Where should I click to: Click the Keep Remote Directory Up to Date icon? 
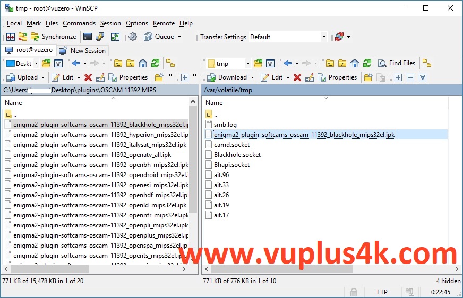click(115, 37)
